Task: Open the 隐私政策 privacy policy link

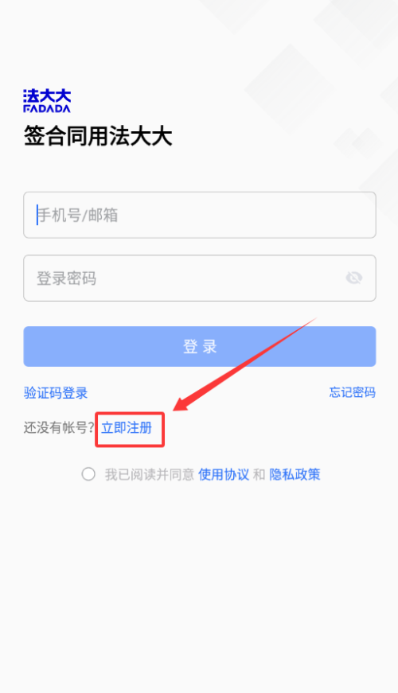Action: pos(295,474)
